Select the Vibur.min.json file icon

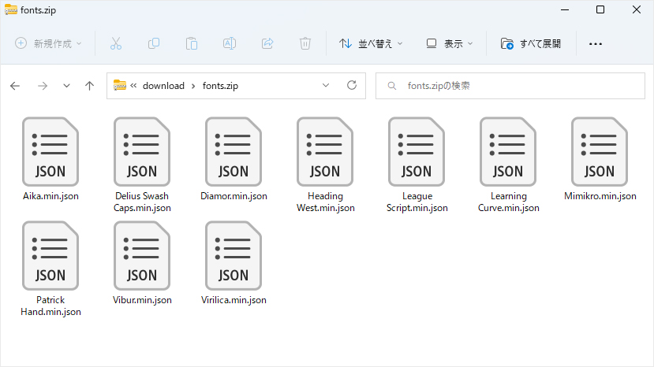pos(142,256)
